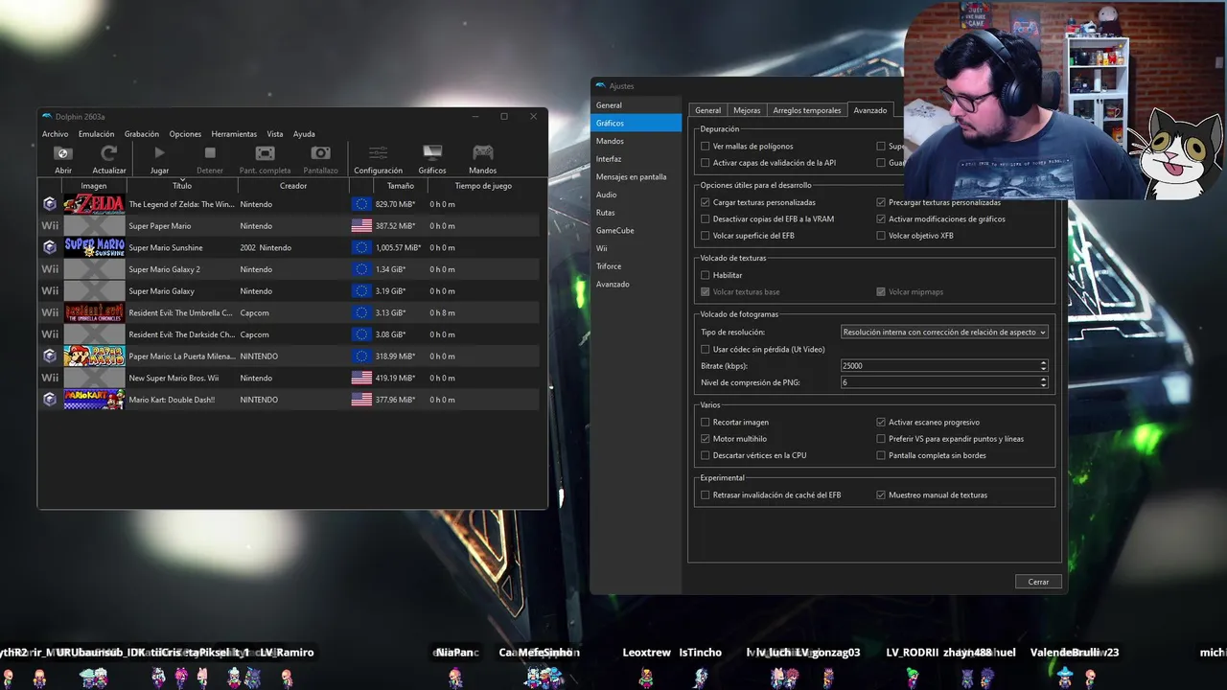Enable Desactivar copias del EFB a la VRAM

pyautogui.click(x=706, y=219)
